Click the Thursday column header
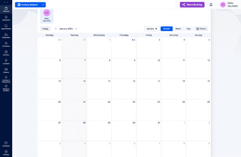The width and height of the screenshot is (241, 157). click(124, 35)
